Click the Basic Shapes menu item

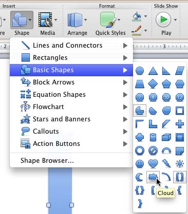(x=71, y=70)
